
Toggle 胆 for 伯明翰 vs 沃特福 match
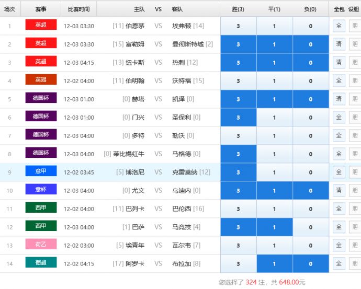pos(355,81)
